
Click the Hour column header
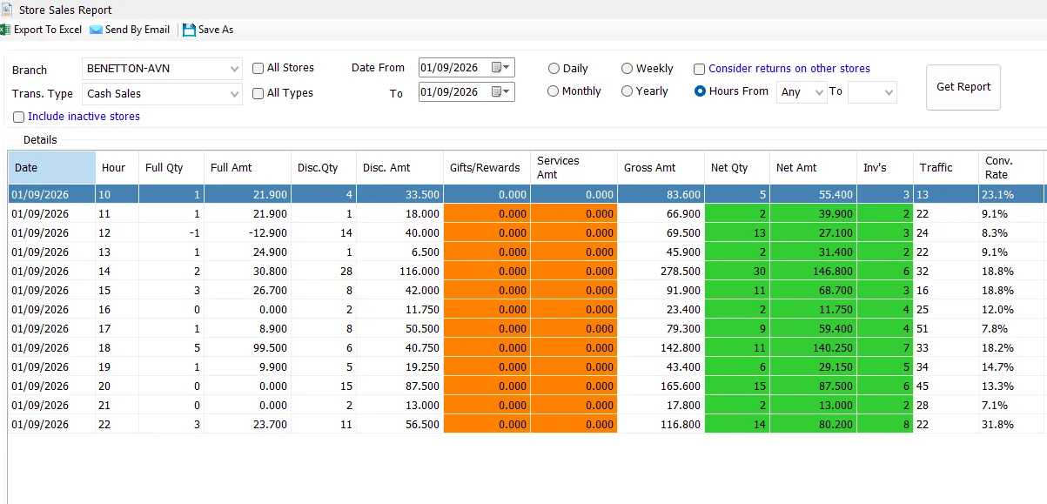pos(117,167)
